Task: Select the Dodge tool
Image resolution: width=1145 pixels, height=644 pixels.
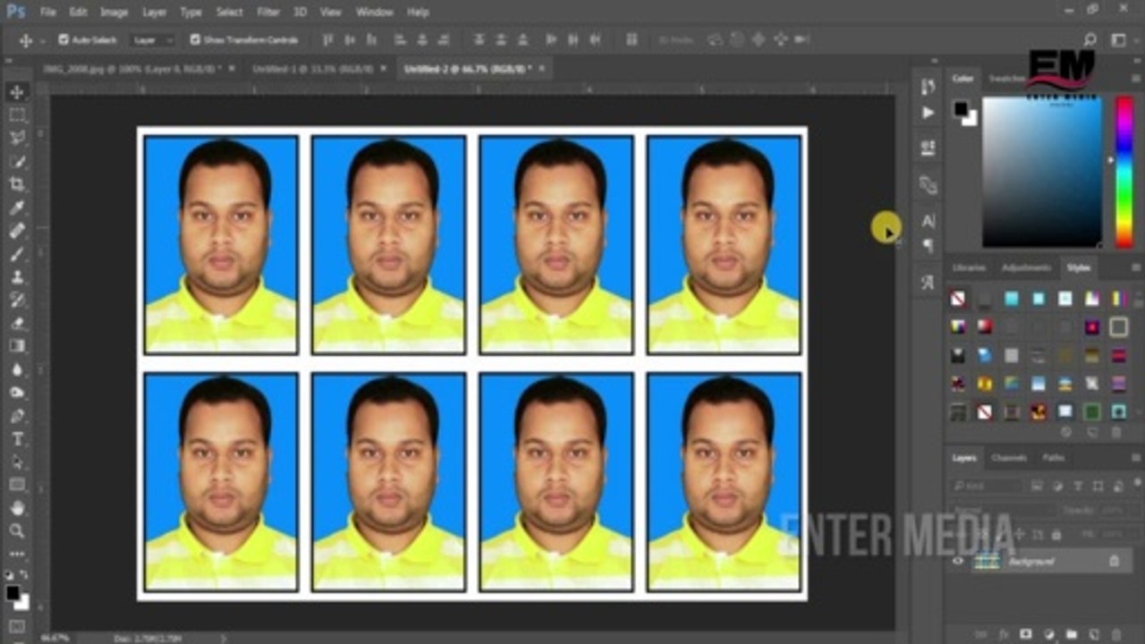Action: tap(17, 393)
